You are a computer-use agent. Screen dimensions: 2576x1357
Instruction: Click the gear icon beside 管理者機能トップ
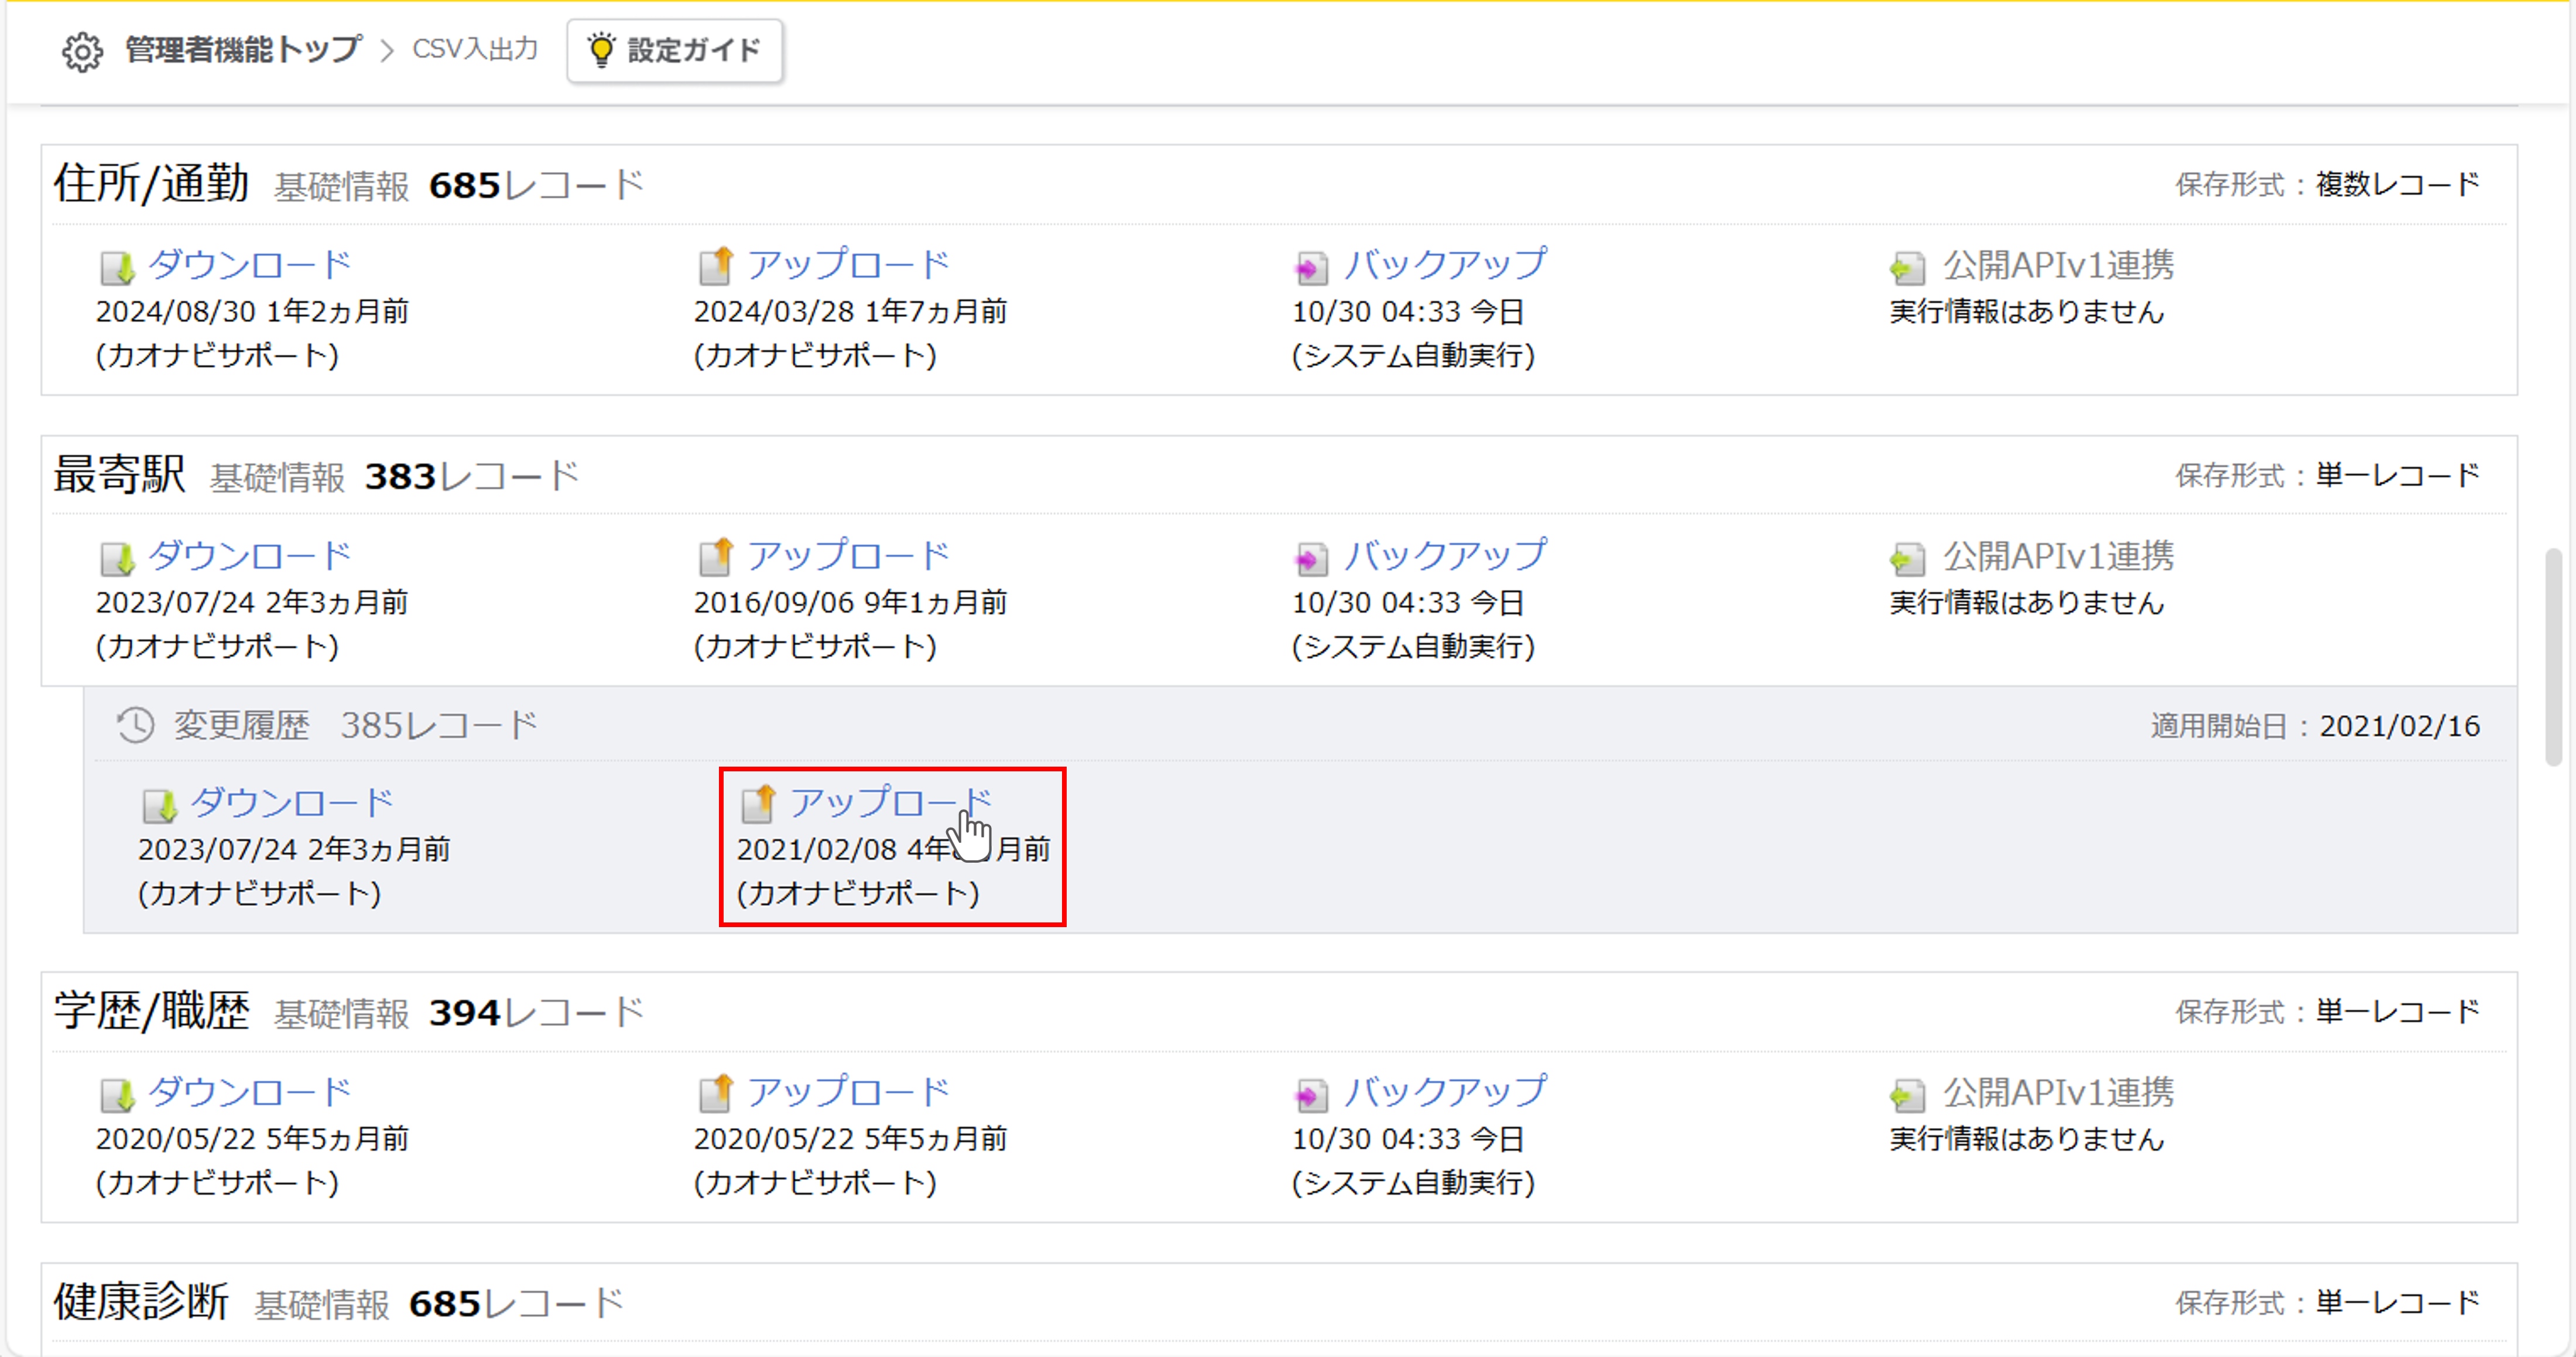[x=82, y=51]
